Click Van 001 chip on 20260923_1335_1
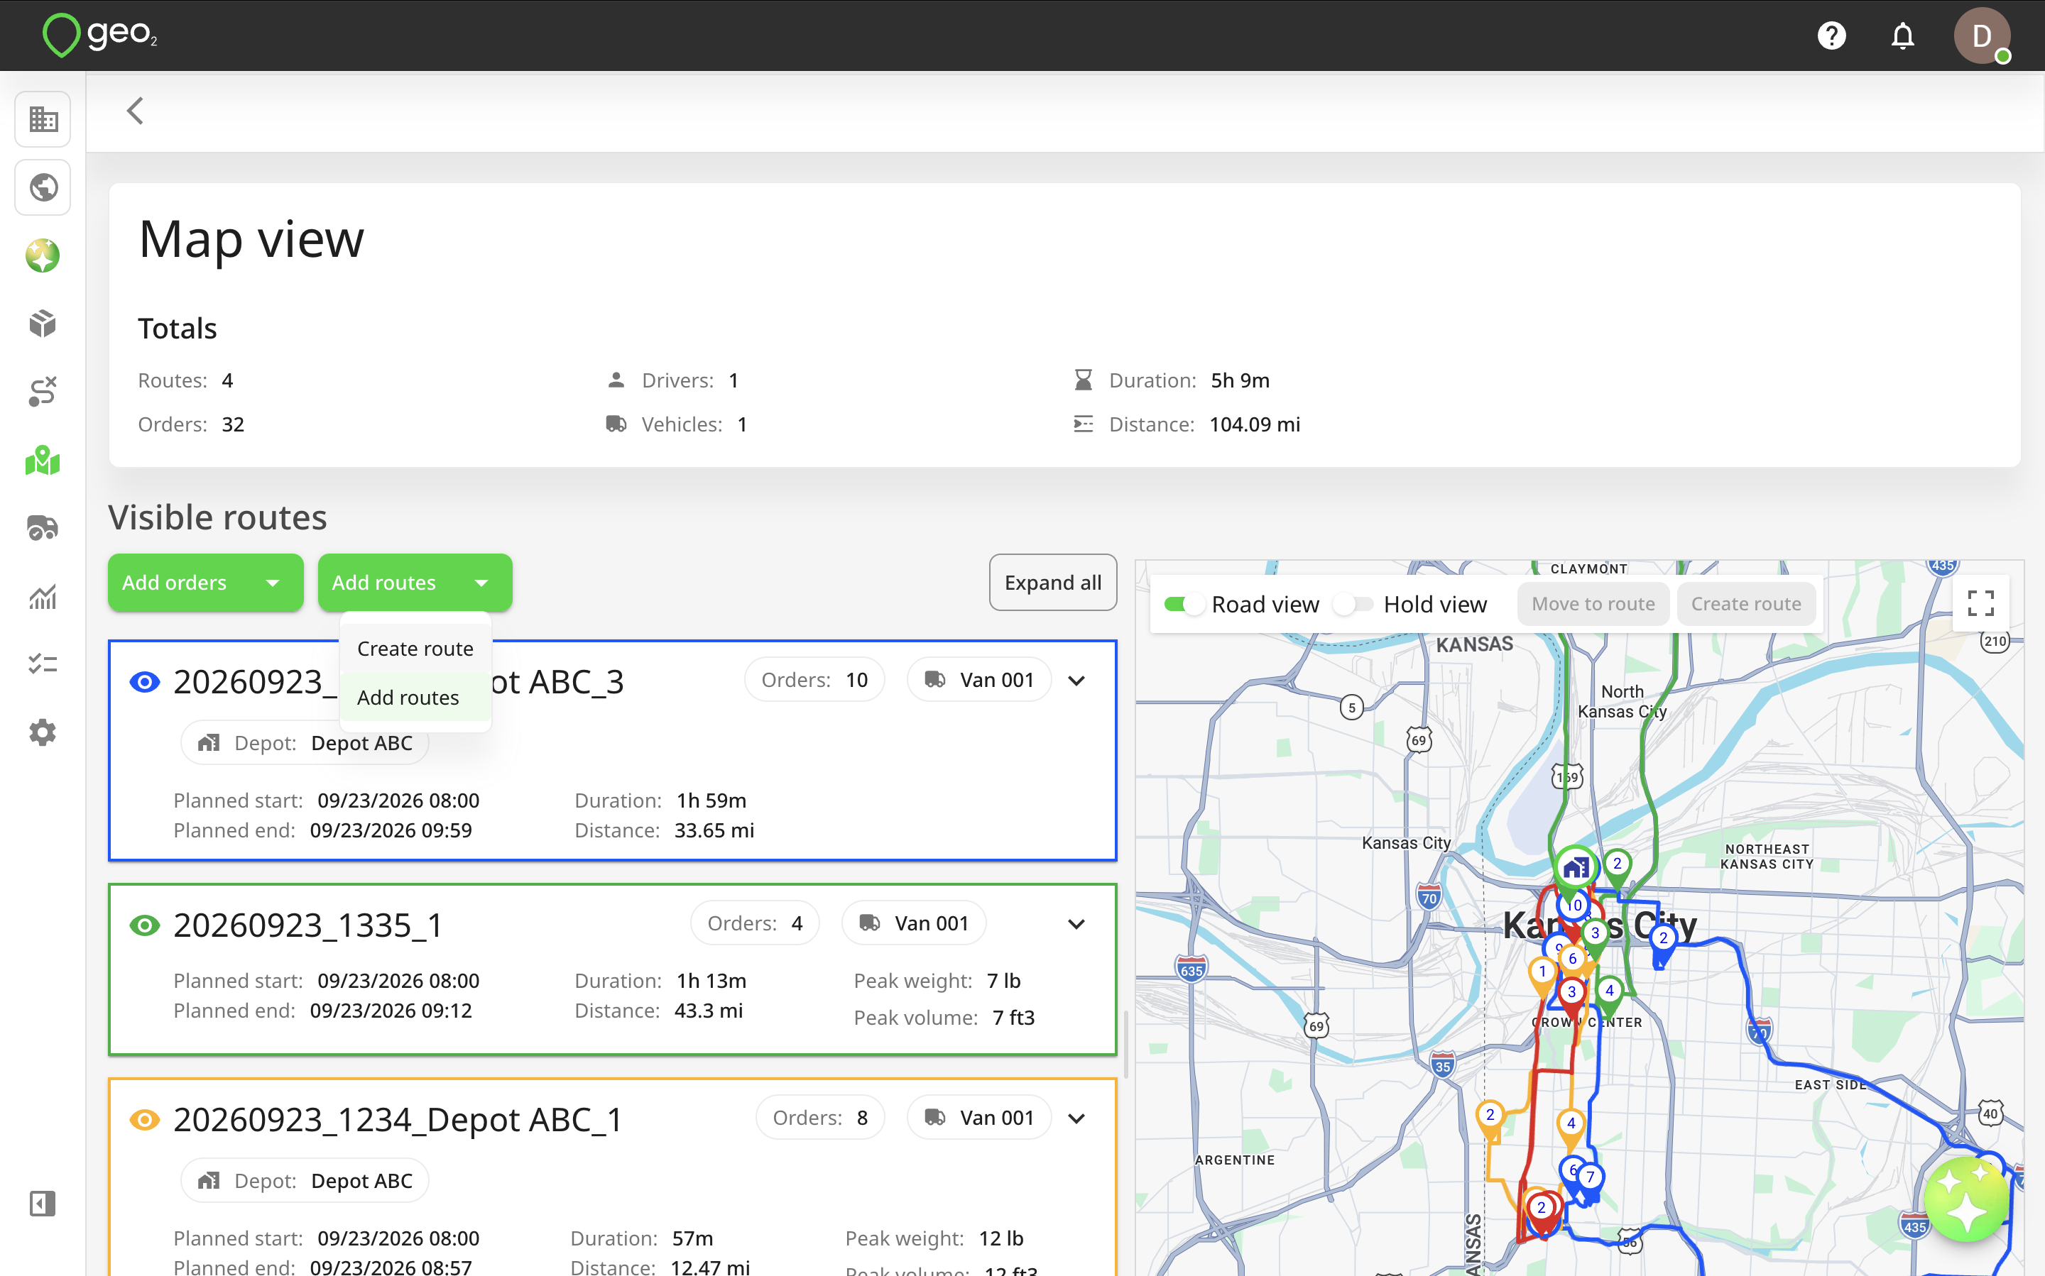The height and width of the screenshot is (1276, 2045). 915,924
